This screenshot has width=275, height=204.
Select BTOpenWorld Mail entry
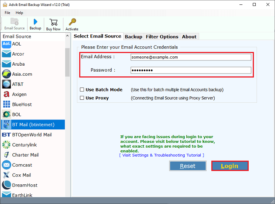click(32, 135)
